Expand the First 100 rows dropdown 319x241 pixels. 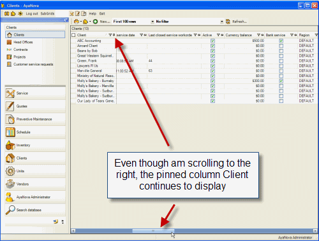click(x=152, y=22)
